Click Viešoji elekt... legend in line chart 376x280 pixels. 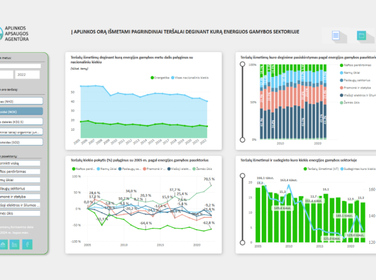[179, 169]
